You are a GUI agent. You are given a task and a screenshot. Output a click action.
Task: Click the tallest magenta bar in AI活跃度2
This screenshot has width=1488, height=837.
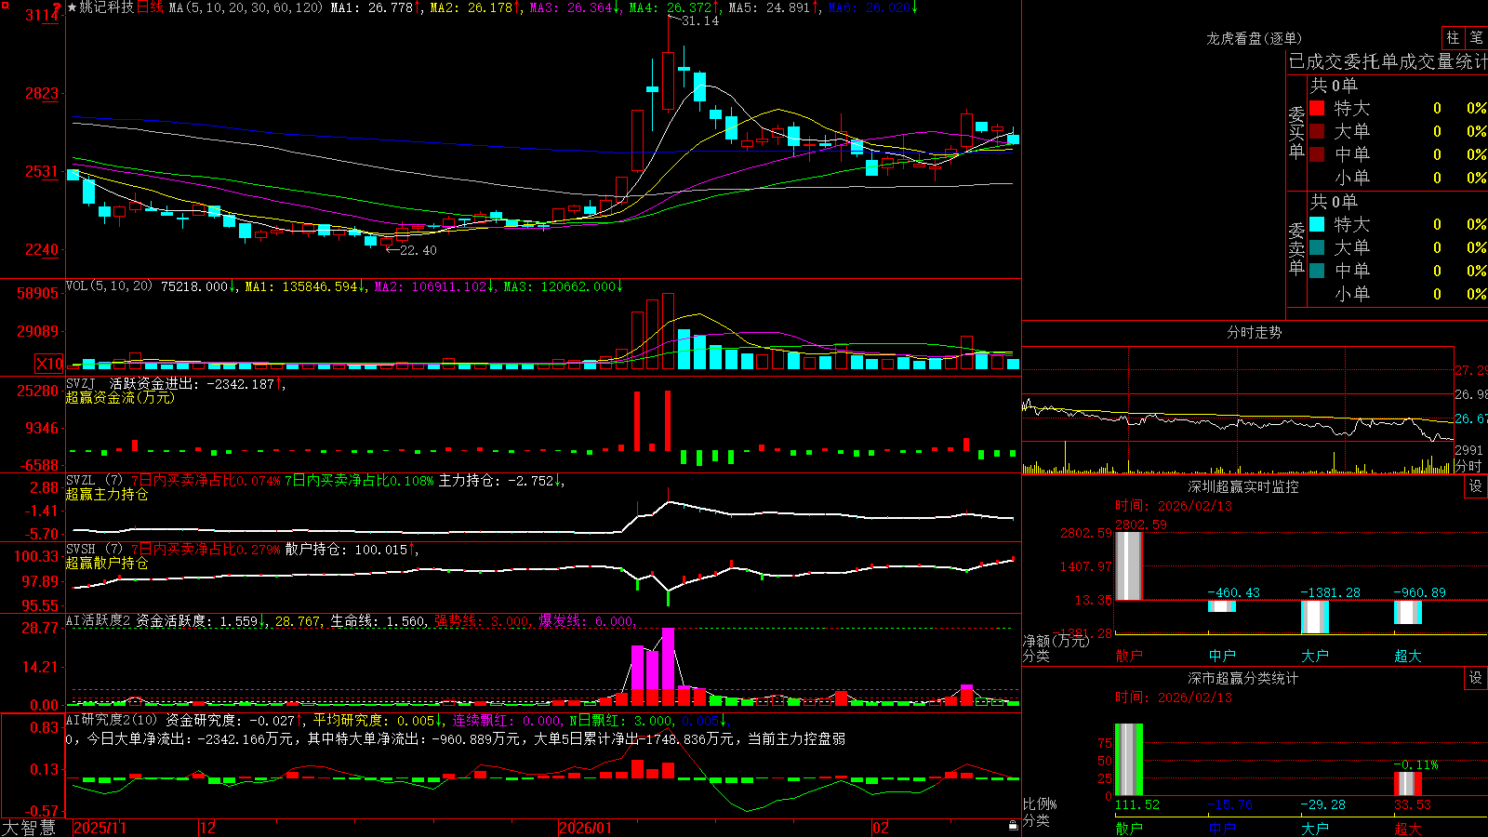[668, 659]
